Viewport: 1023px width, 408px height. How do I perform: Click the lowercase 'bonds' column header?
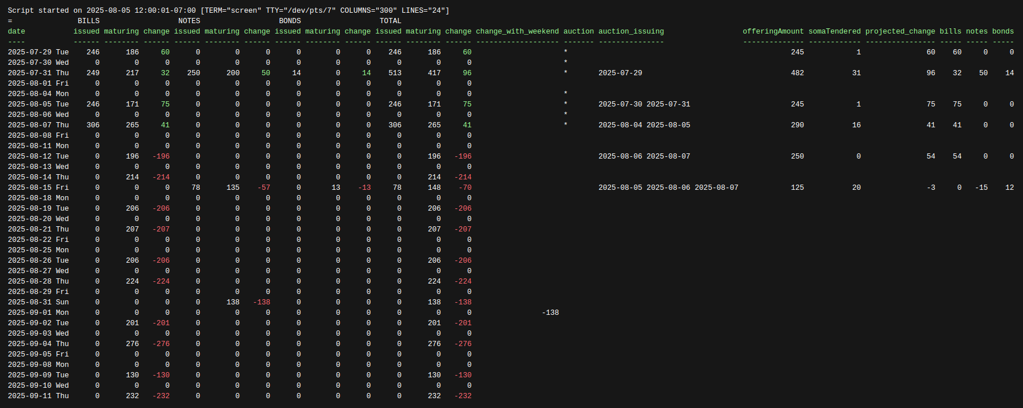1003,31
